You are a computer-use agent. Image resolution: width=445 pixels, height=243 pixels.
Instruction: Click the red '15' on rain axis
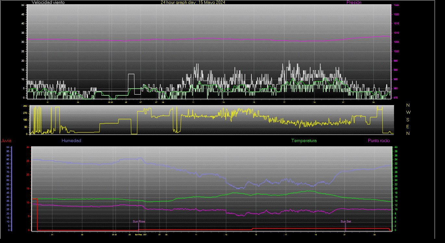(28, 188)
